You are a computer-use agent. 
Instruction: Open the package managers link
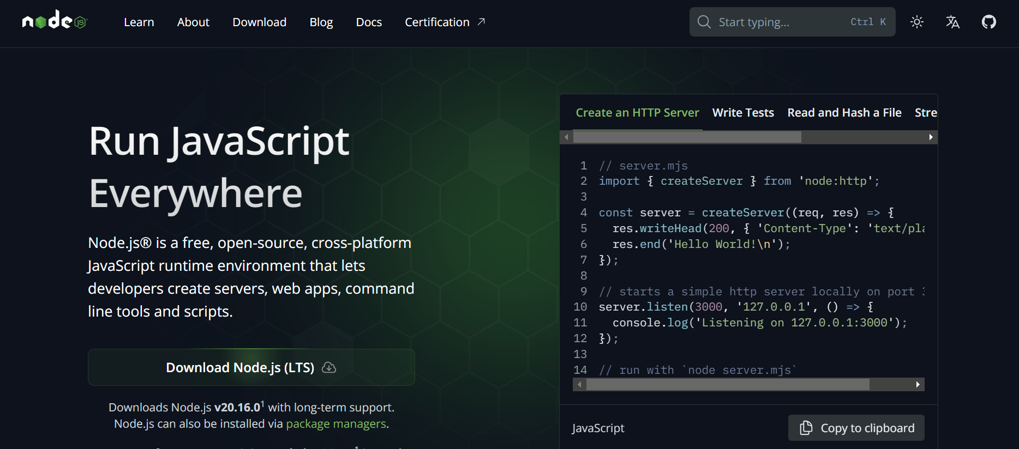tap(336, 424)
